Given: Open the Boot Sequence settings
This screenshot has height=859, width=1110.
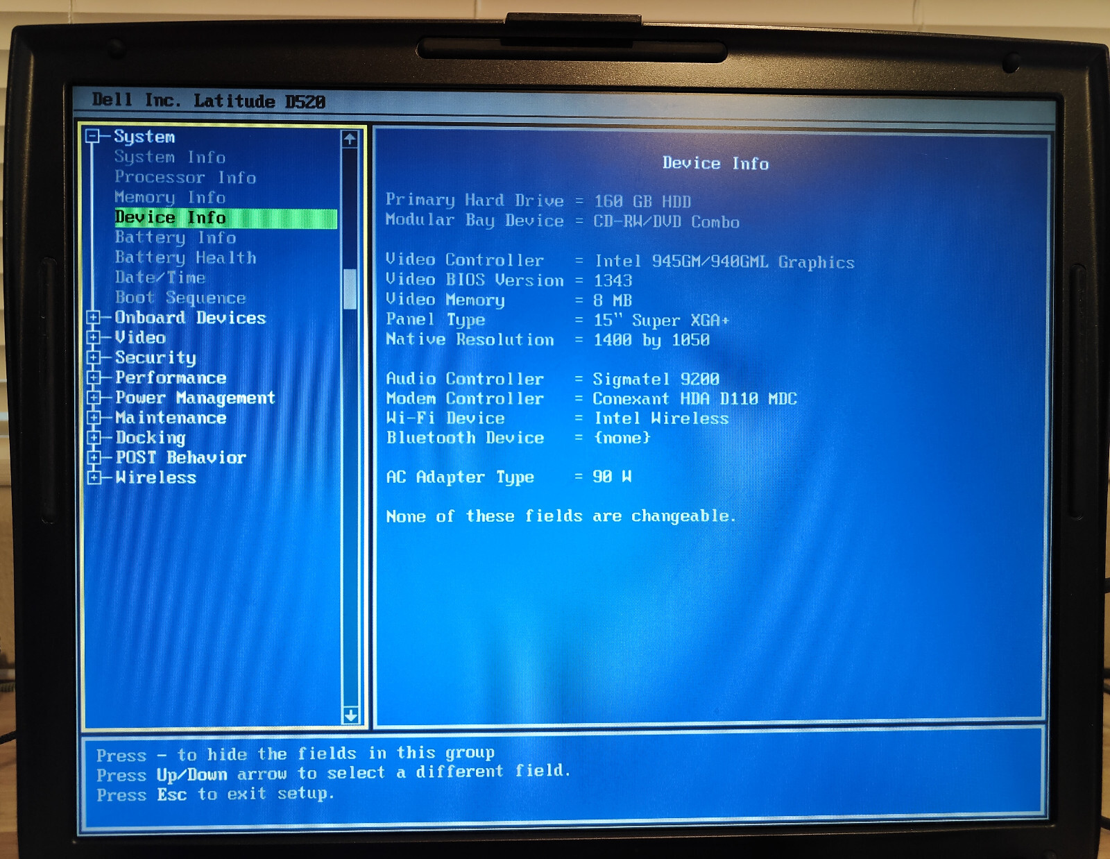Looking at the screenshot, I should click(x=180, y=298).
